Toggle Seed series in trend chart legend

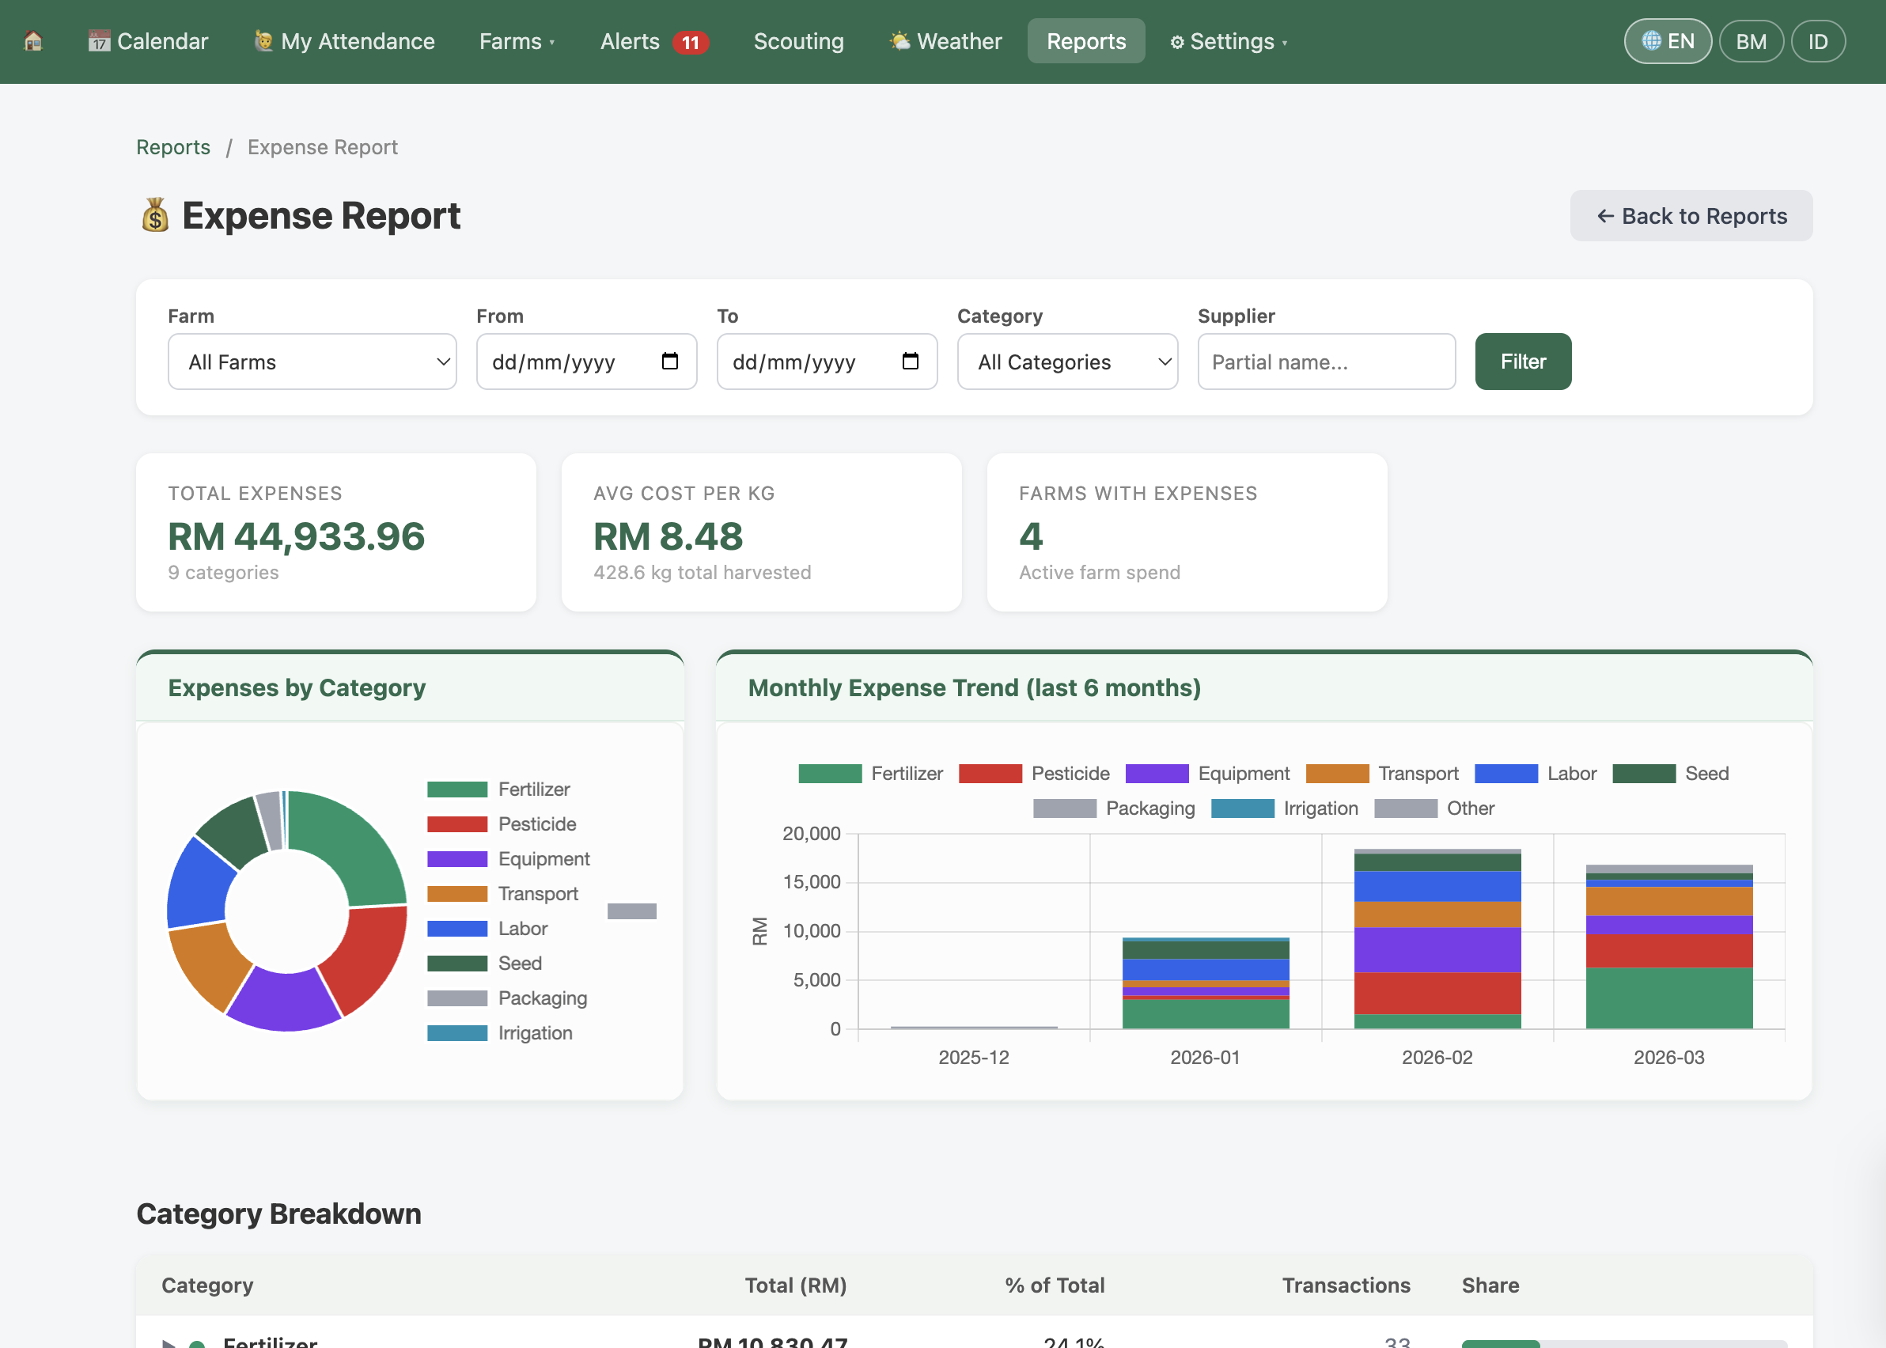pos(1671,774)
